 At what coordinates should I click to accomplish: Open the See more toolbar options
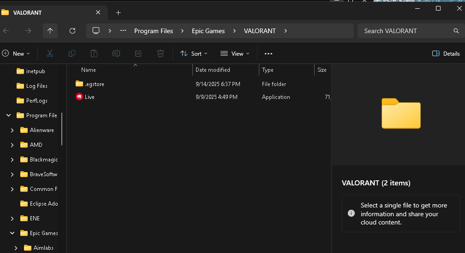point(268,53)
